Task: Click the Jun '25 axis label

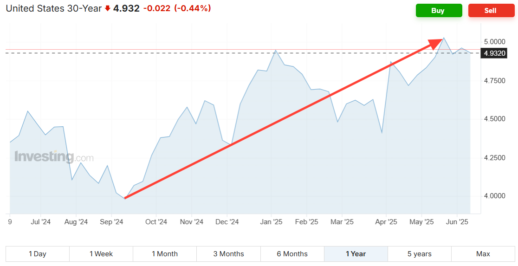Action: pyautogui.click(x=458, y=222)
